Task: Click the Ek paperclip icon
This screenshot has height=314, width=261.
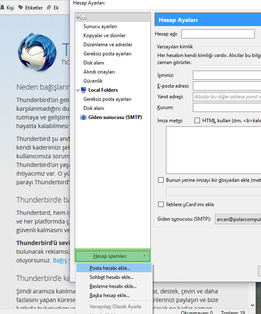Action: click(49, 7)
